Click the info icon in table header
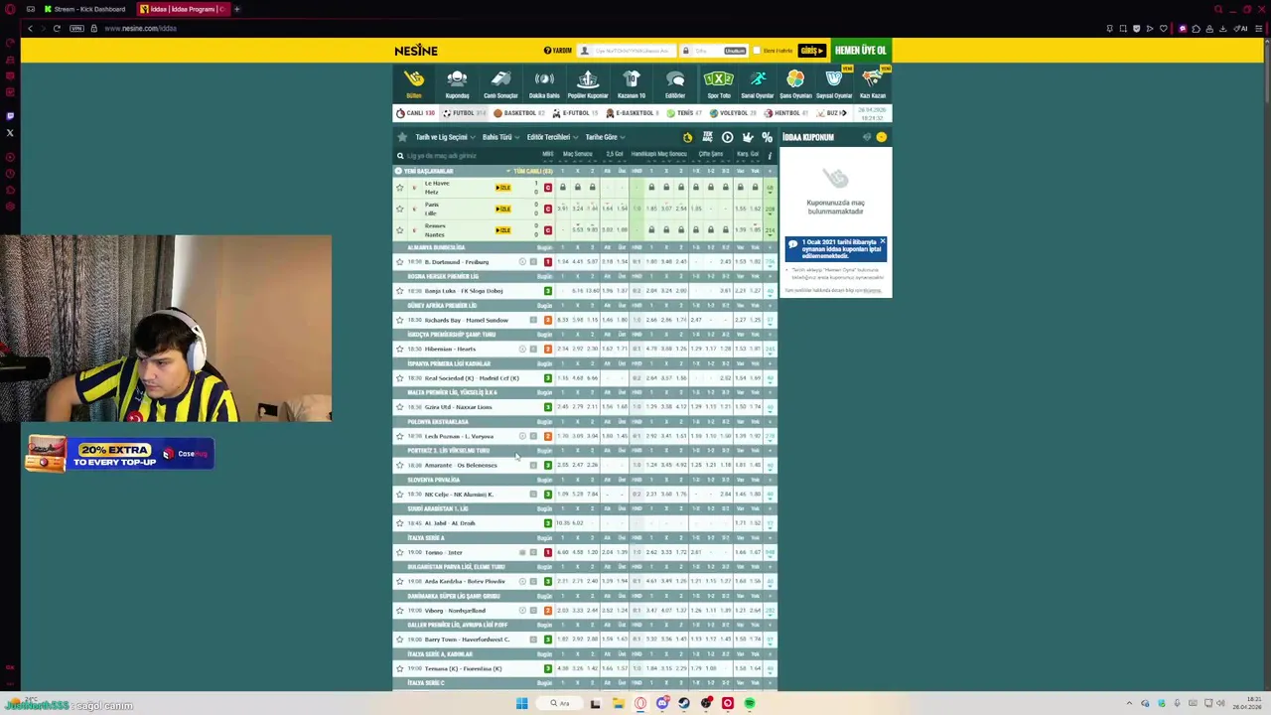This screenshot has height=715, width=1271. point(770,155)
